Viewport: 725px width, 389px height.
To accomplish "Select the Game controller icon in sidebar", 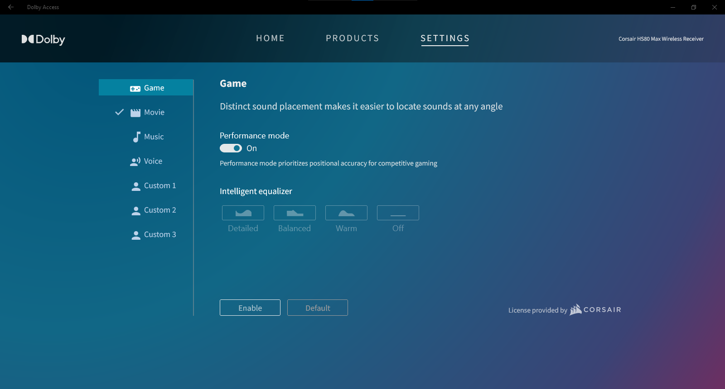I will coord(135,89).
